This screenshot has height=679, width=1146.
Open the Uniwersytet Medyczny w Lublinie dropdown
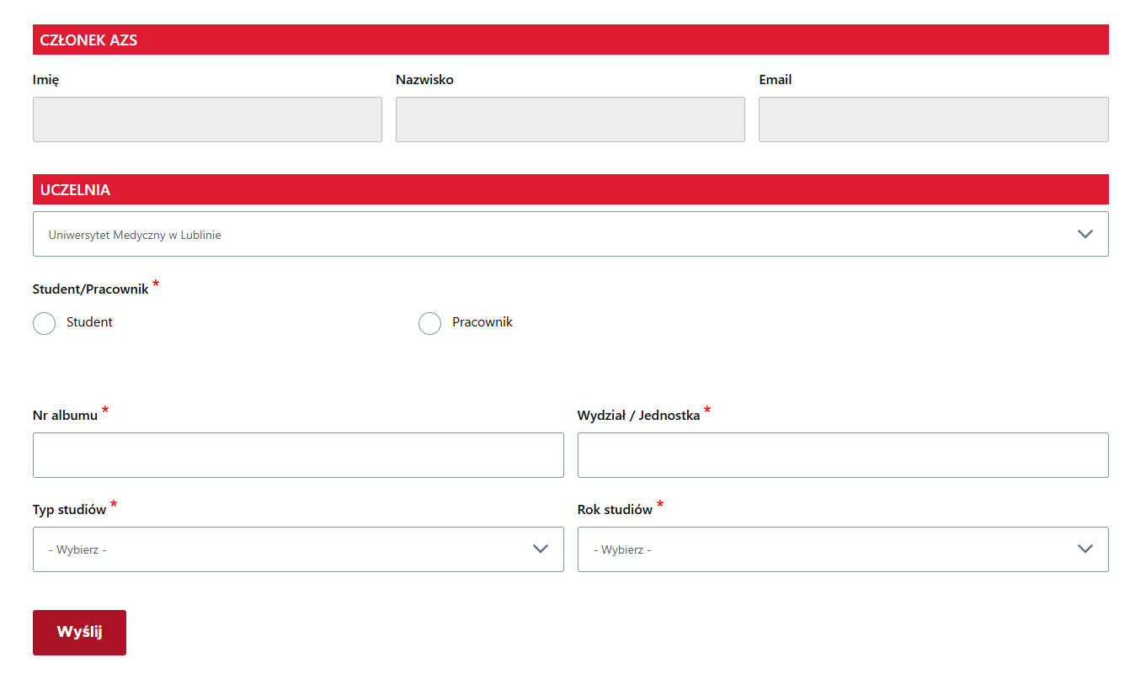(x=571, y=234)
